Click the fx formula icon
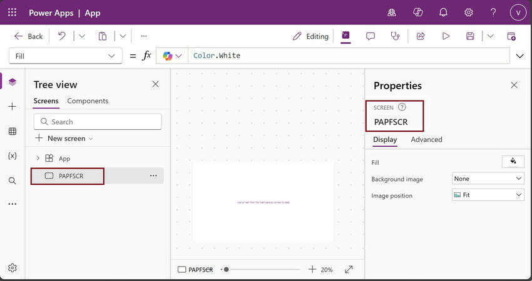Image resolution: width=532 pixels, height=281 pixels. pyautogui.click(x=146, y=56)
